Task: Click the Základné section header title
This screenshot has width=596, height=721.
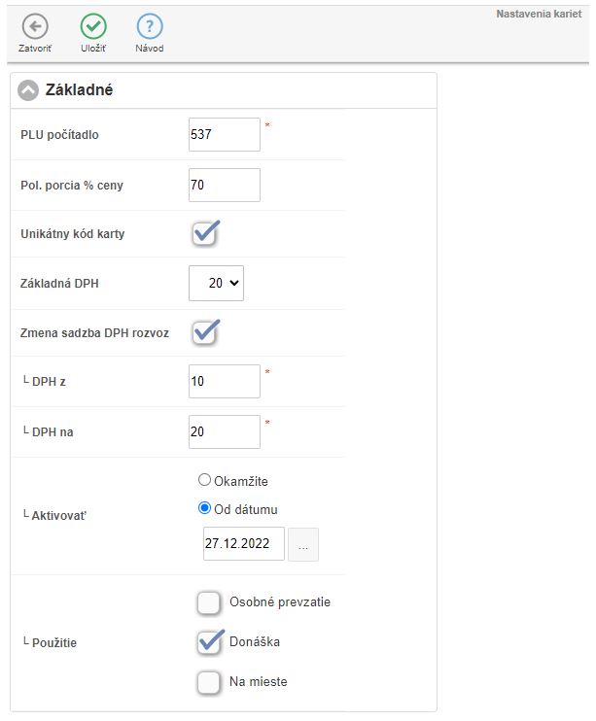Action: point(80,90)
